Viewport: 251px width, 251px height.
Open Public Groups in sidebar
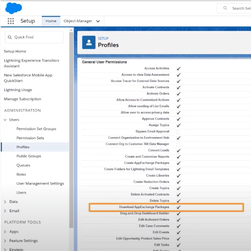tap(29, 156)
